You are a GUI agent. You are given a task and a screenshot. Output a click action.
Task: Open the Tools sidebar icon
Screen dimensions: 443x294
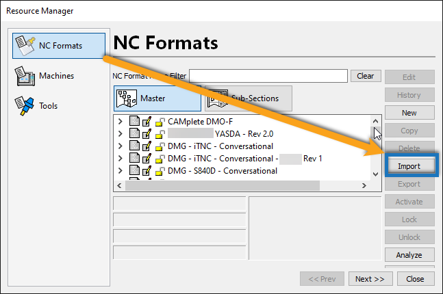coord(24,106)
